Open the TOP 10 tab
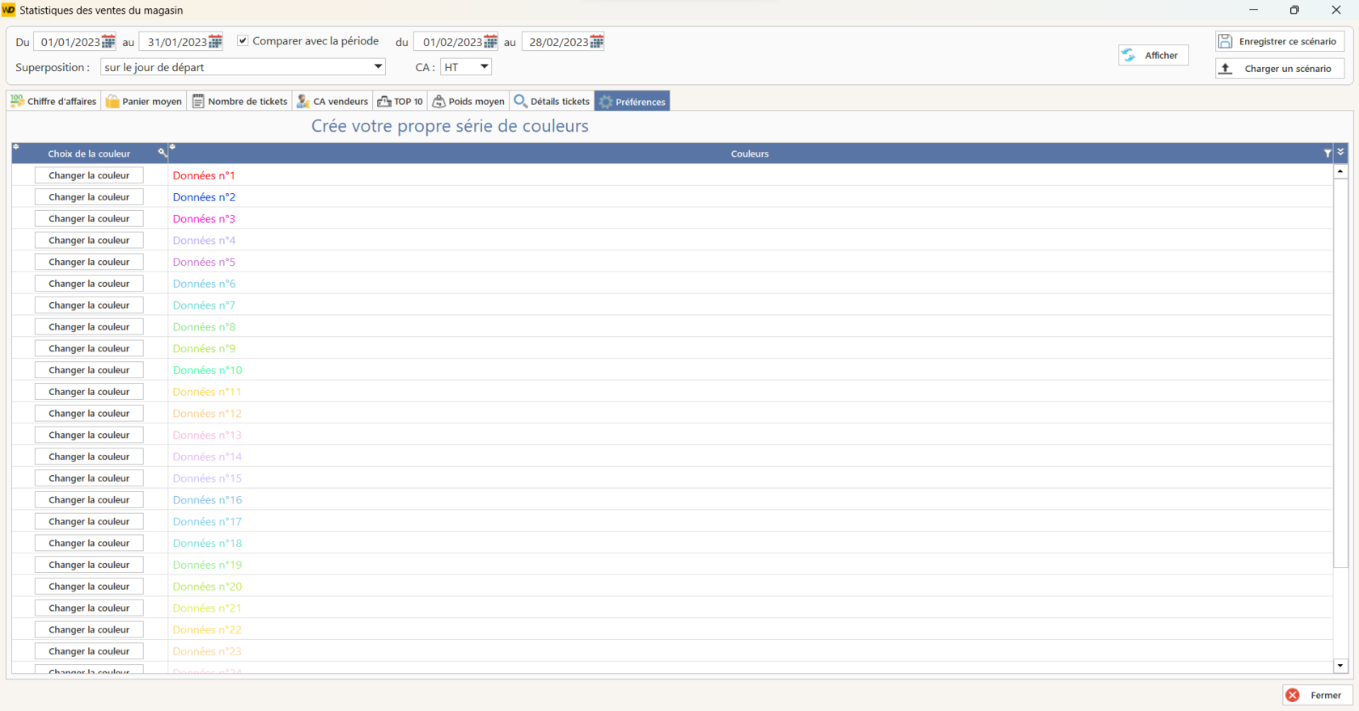 coord(400,101)
